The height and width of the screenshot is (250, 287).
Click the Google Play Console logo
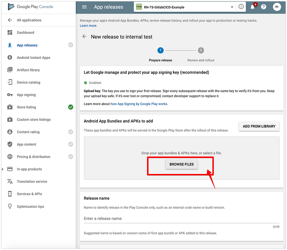pyautogui.click(x=30, y=7)
